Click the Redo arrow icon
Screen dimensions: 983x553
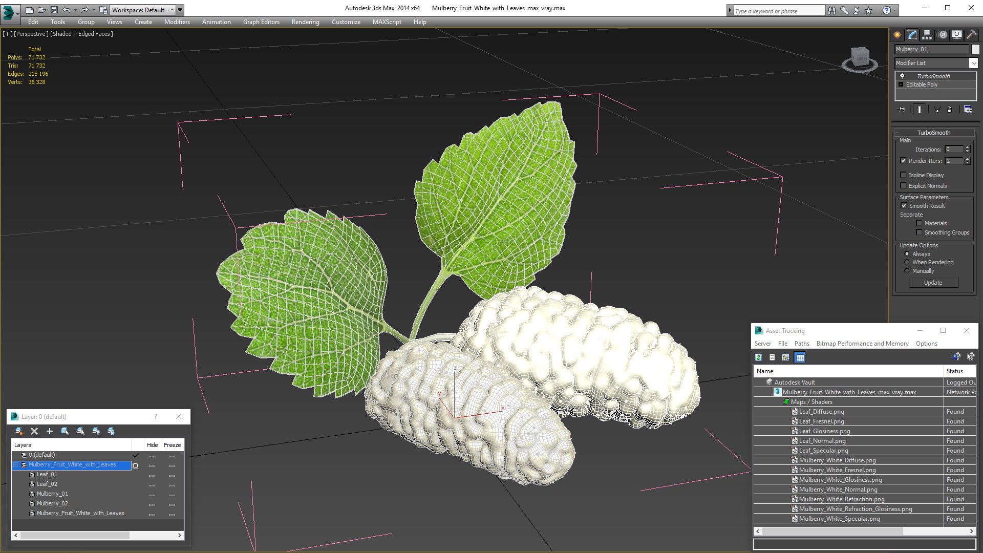[x=84, y=10]
